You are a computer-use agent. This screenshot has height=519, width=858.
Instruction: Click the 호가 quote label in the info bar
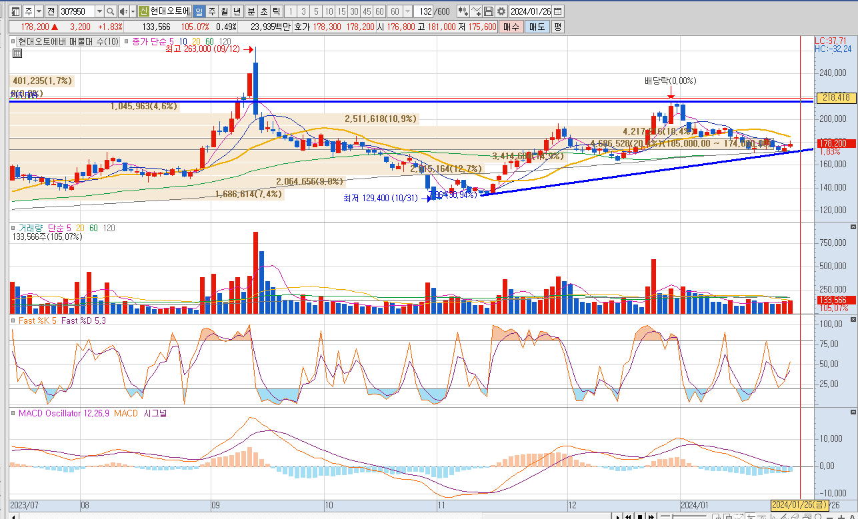(x=301, y=27)
